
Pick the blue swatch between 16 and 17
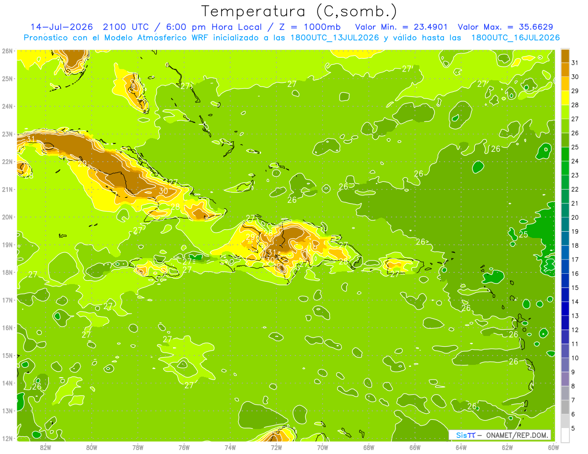(x=565, y=266)
